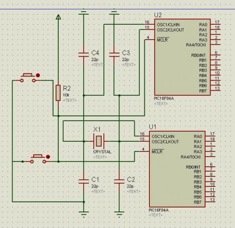
Task: Click U1's MCLR pin label
Action: (157, 152)
